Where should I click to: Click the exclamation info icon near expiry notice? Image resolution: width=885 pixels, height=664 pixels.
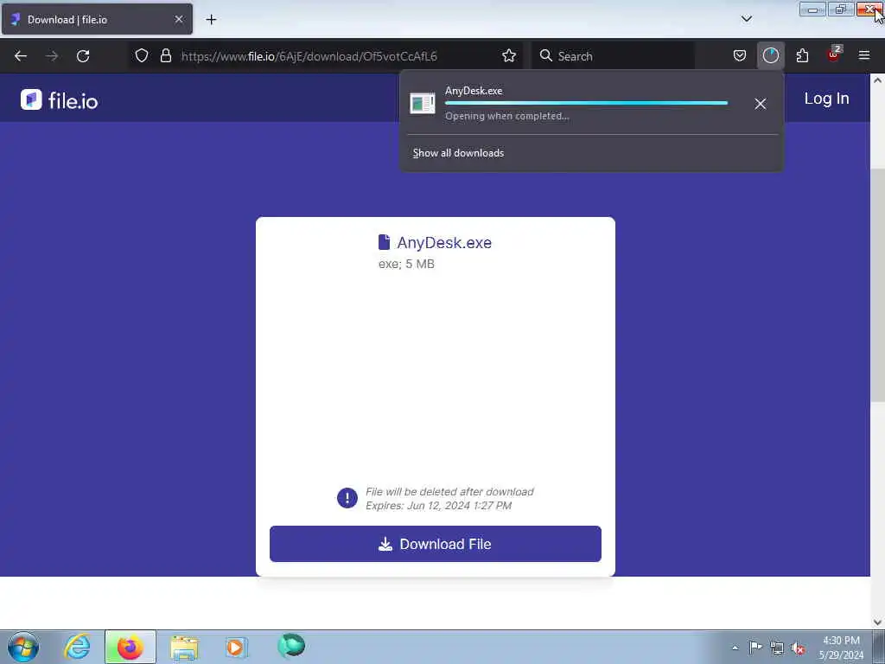pyautogui.click(x=347, y=498)
